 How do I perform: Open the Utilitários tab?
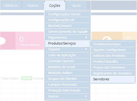point(11,5)
